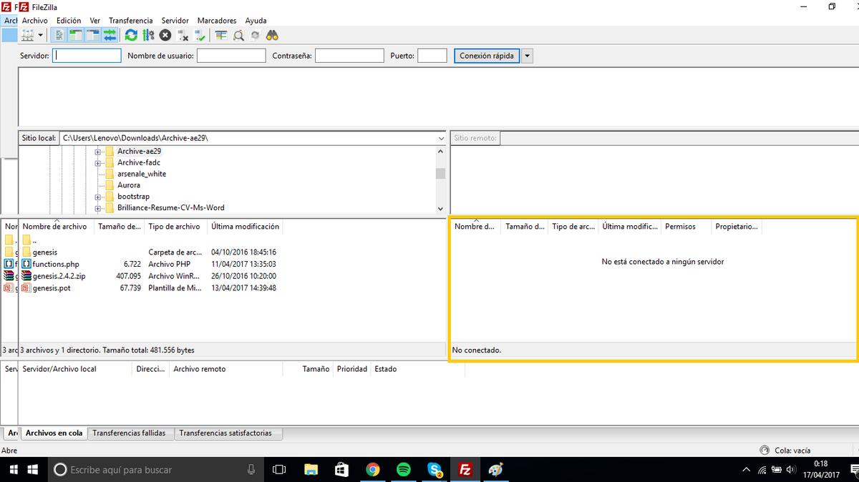Viewport: 859px width, 482px height.
Task: Open the Transferencia menu
Action: point(130,21)
